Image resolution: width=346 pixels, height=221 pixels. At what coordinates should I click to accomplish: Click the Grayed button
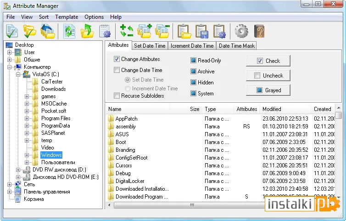[268, 90]
